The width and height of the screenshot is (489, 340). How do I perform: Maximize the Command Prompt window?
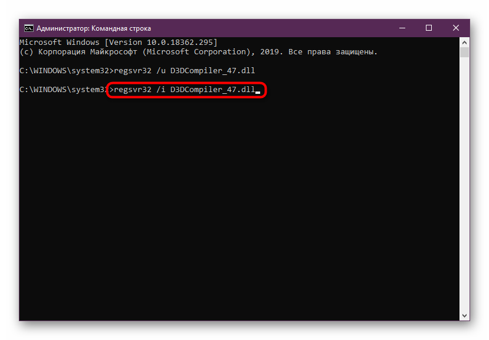click(x=429, y=28)
